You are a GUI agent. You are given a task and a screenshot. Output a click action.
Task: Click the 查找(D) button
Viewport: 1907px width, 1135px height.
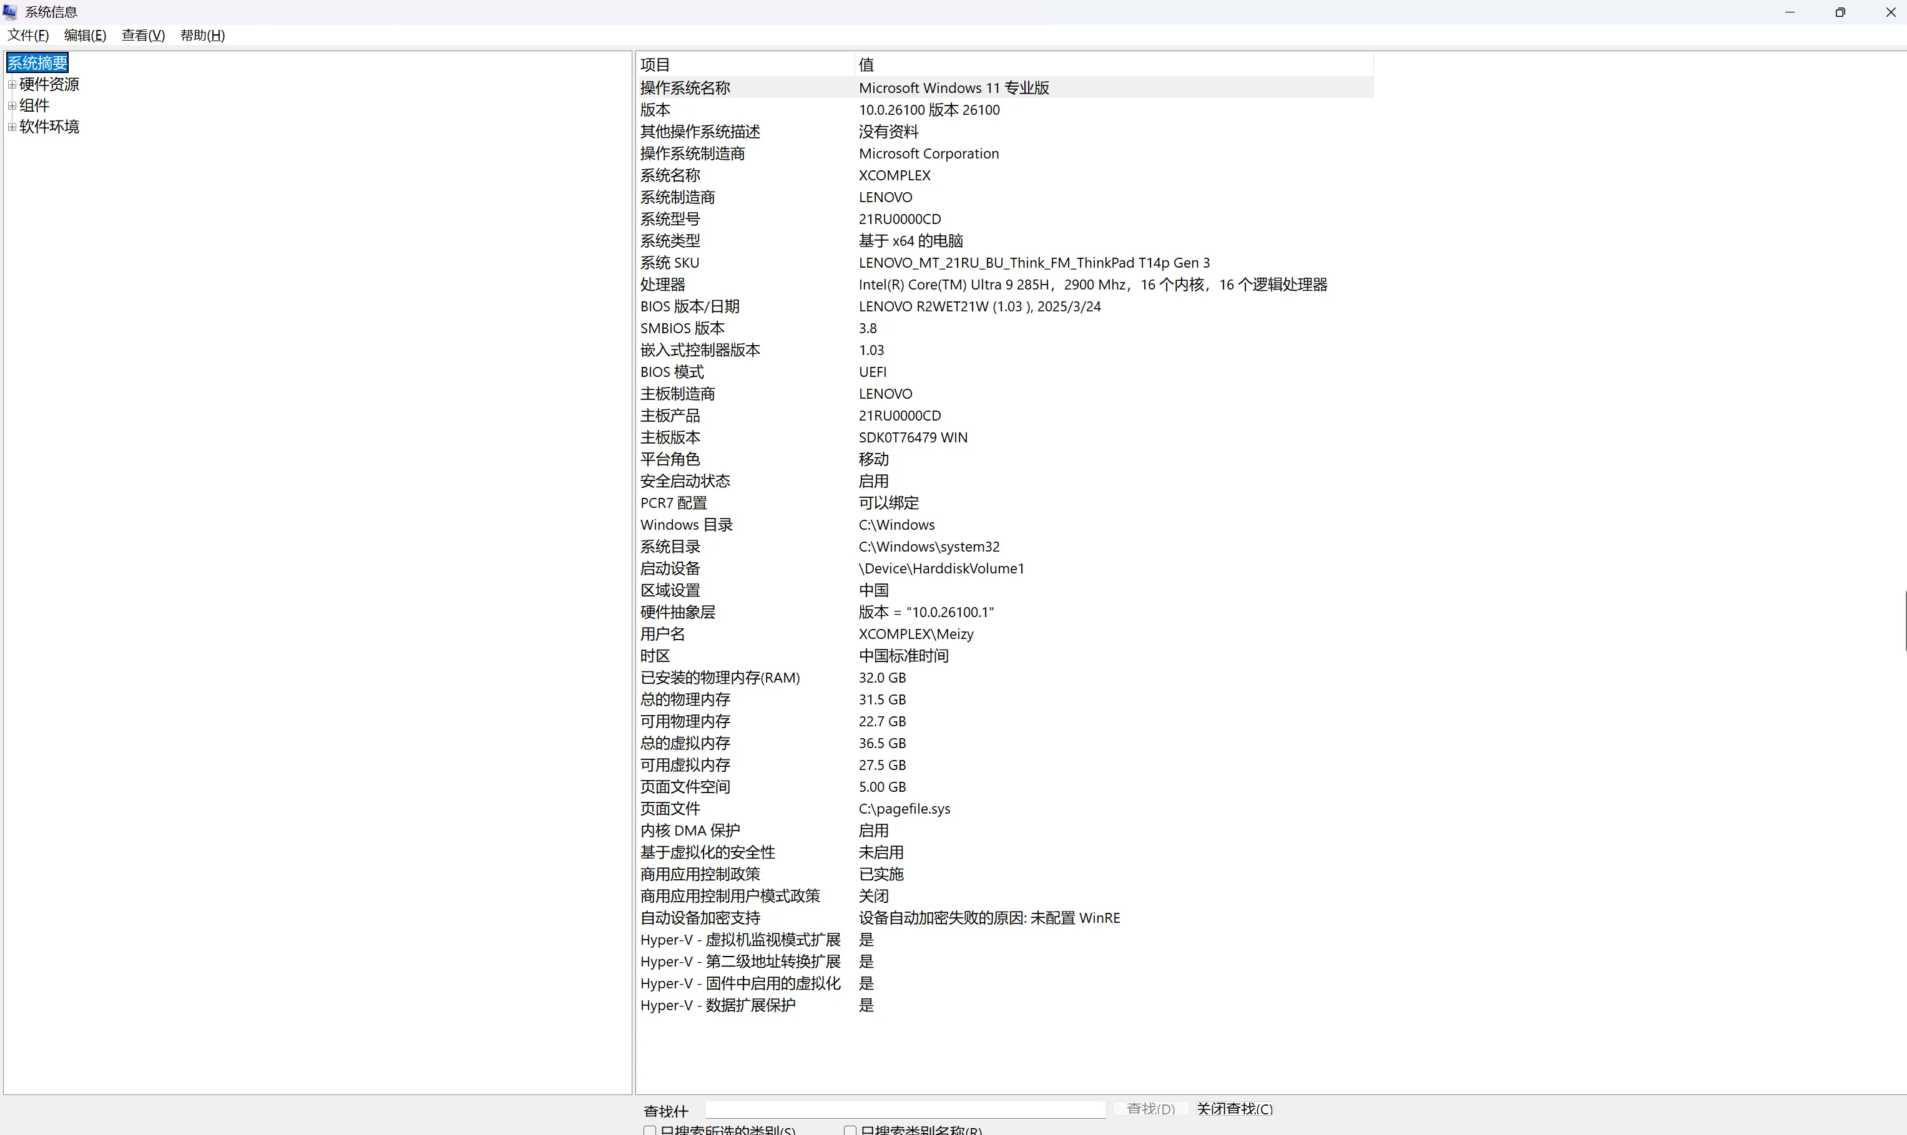(x=1150, y=1108)
